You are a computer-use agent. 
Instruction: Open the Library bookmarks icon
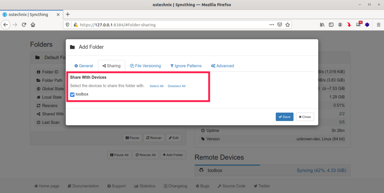[x=322, y=25]
